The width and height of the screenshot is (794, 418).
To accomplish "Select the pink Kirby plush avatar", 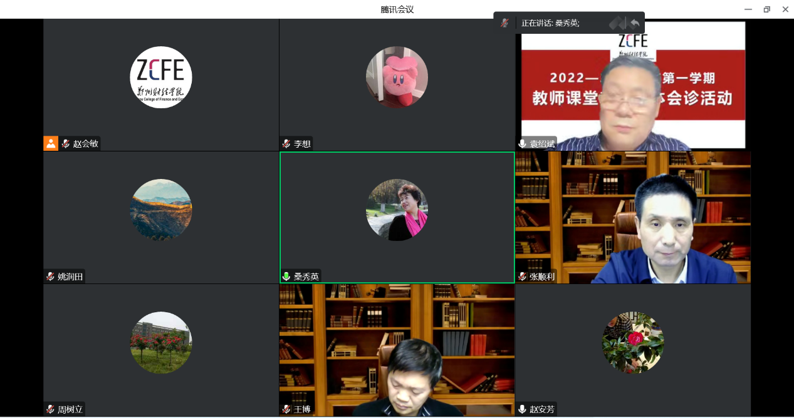I will [x=397, y=77].
